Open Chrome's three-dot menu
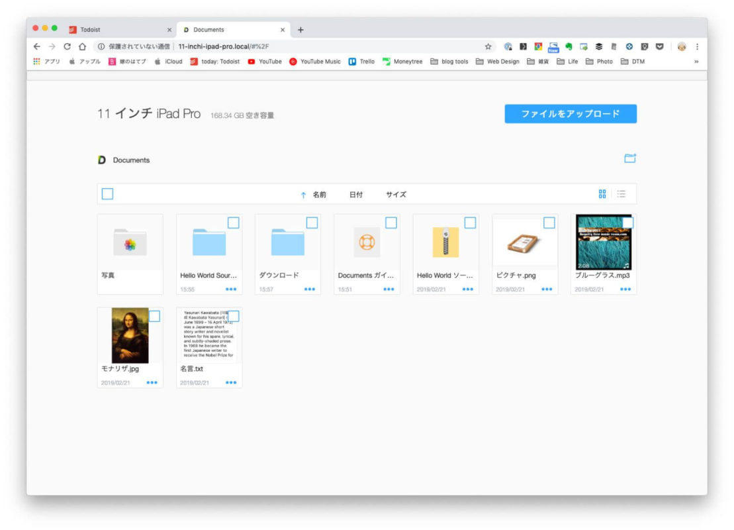This screenshot has width=734, height=530. [x=697, y=47]
